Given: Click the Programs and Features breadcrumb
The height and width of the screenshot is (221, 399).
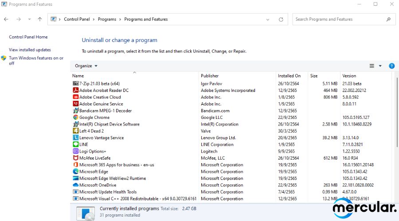Looking at the screenshot, I should click(146, 19).
